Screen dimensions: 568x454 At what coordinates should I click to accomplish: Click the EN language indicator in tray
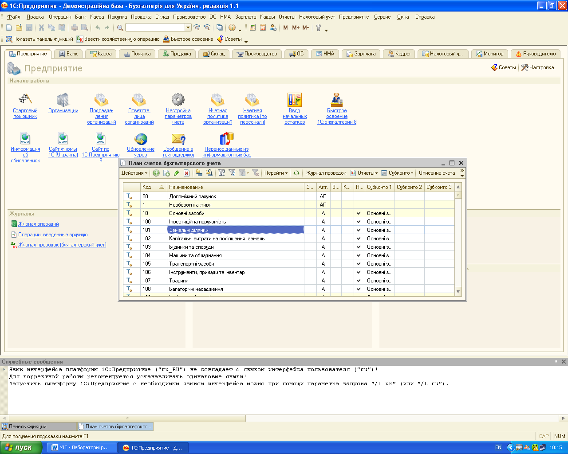[x=498, y=447]
